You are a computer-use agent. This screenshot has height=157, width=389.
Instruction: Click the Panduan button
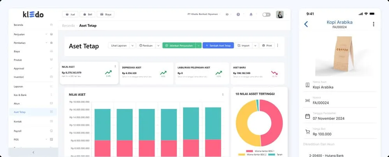tap(146, 45)
